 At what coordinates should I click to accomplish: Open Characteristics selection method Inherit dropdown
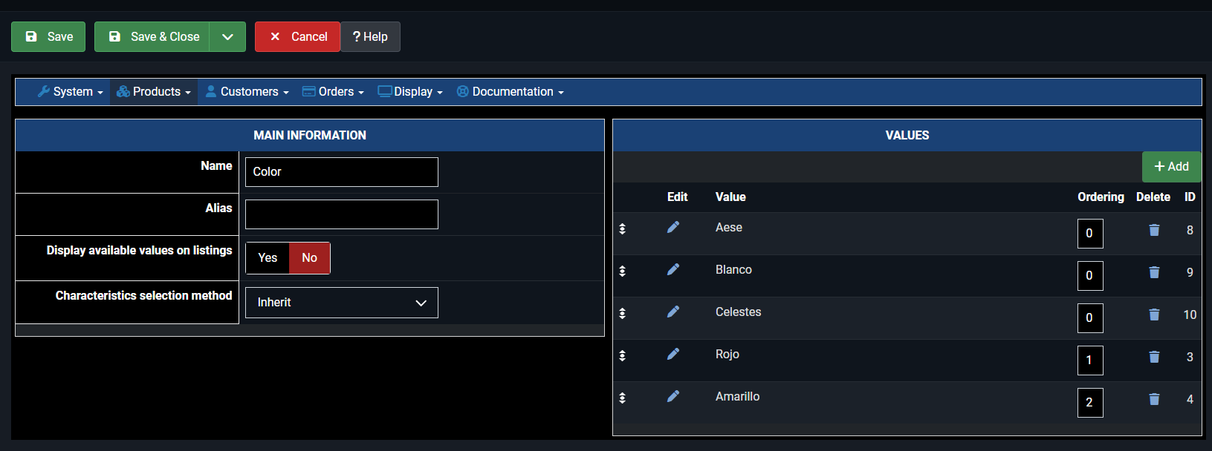point(342,303)
